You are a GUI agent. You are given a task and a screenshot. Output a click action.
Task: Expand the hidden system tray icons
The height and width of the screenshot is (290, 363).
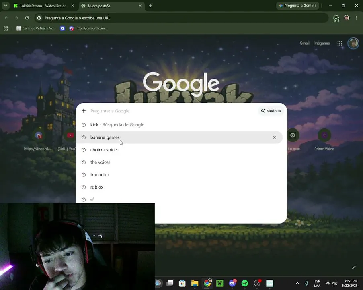point(297,283)
